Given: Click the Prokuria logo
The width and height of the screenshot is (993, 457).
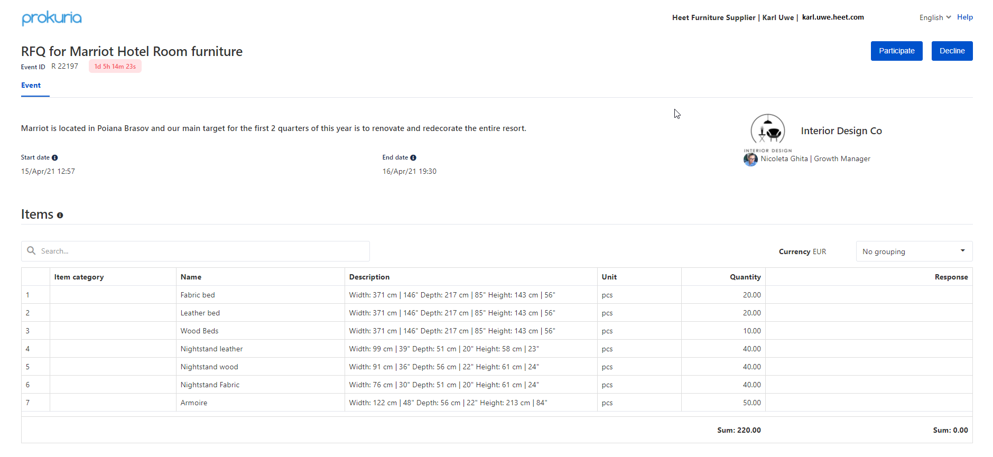Looking at the screenshot, I should tap(52, 18).
